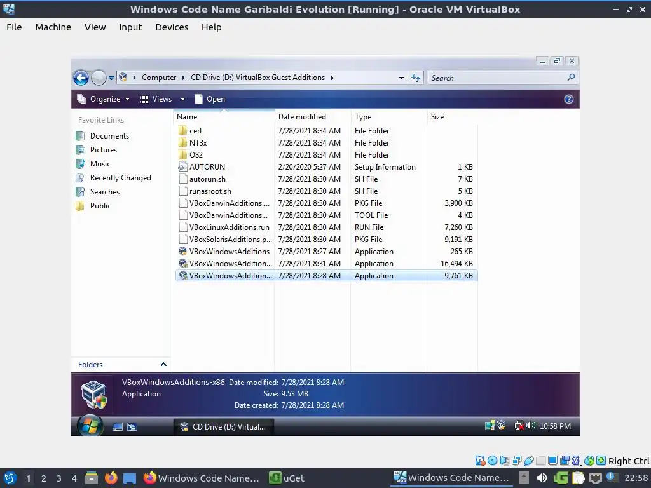Open VirtualBox Devices menu

tap(172, 27)
